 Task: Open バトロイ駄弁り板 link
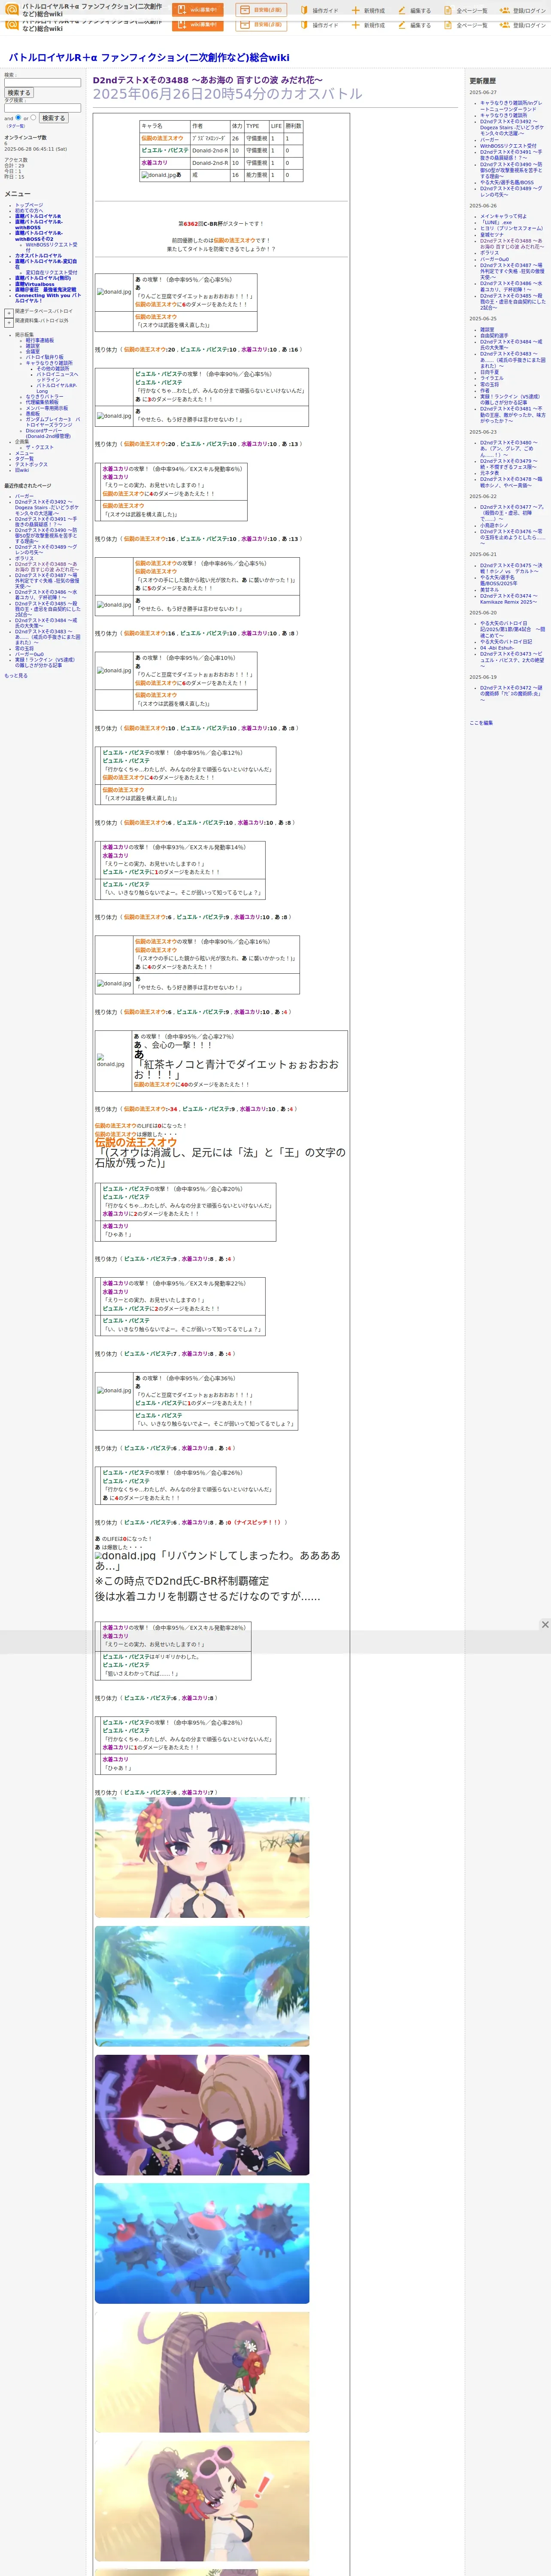coord(44,357)
